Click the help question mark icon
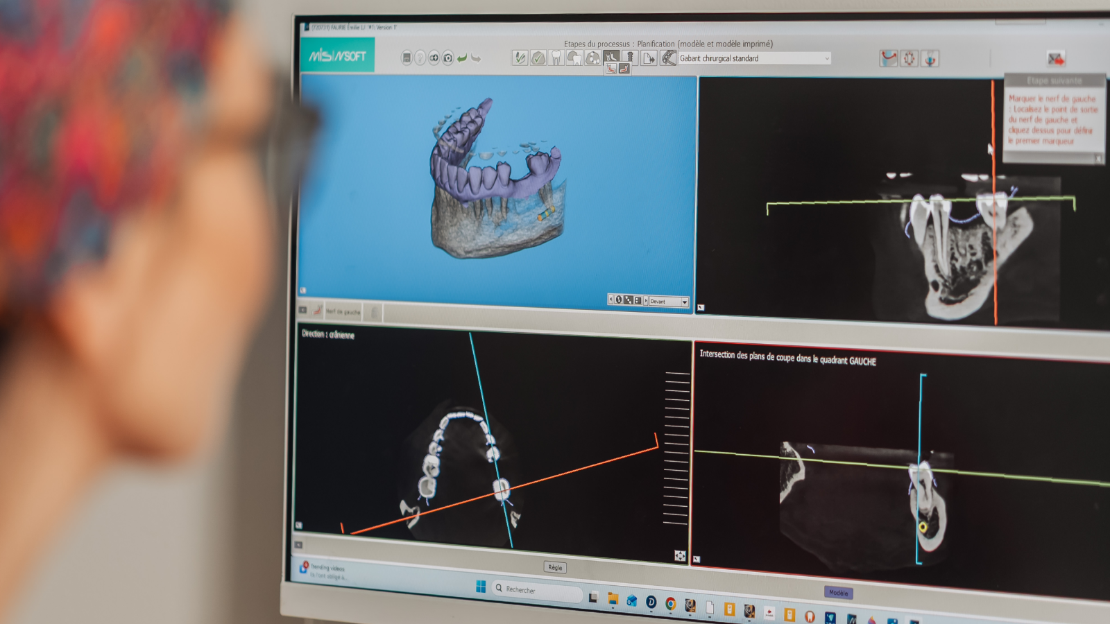The image size is (1110, 624). point(420,58)
